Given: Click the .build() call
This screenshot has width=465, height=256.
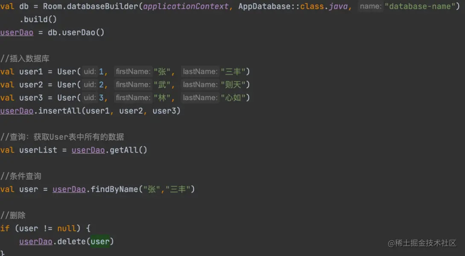Looking at the screenshot, I should 38,19.
